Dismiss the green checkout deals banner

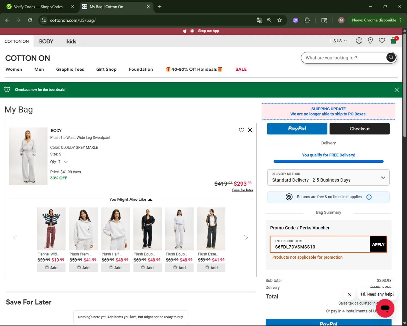pyautogui.click(x=396, y=90)
